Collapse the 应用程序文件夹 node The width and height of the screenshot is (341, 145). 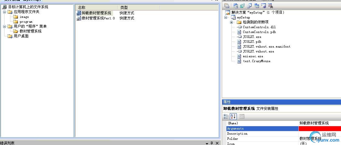(4, 12)
